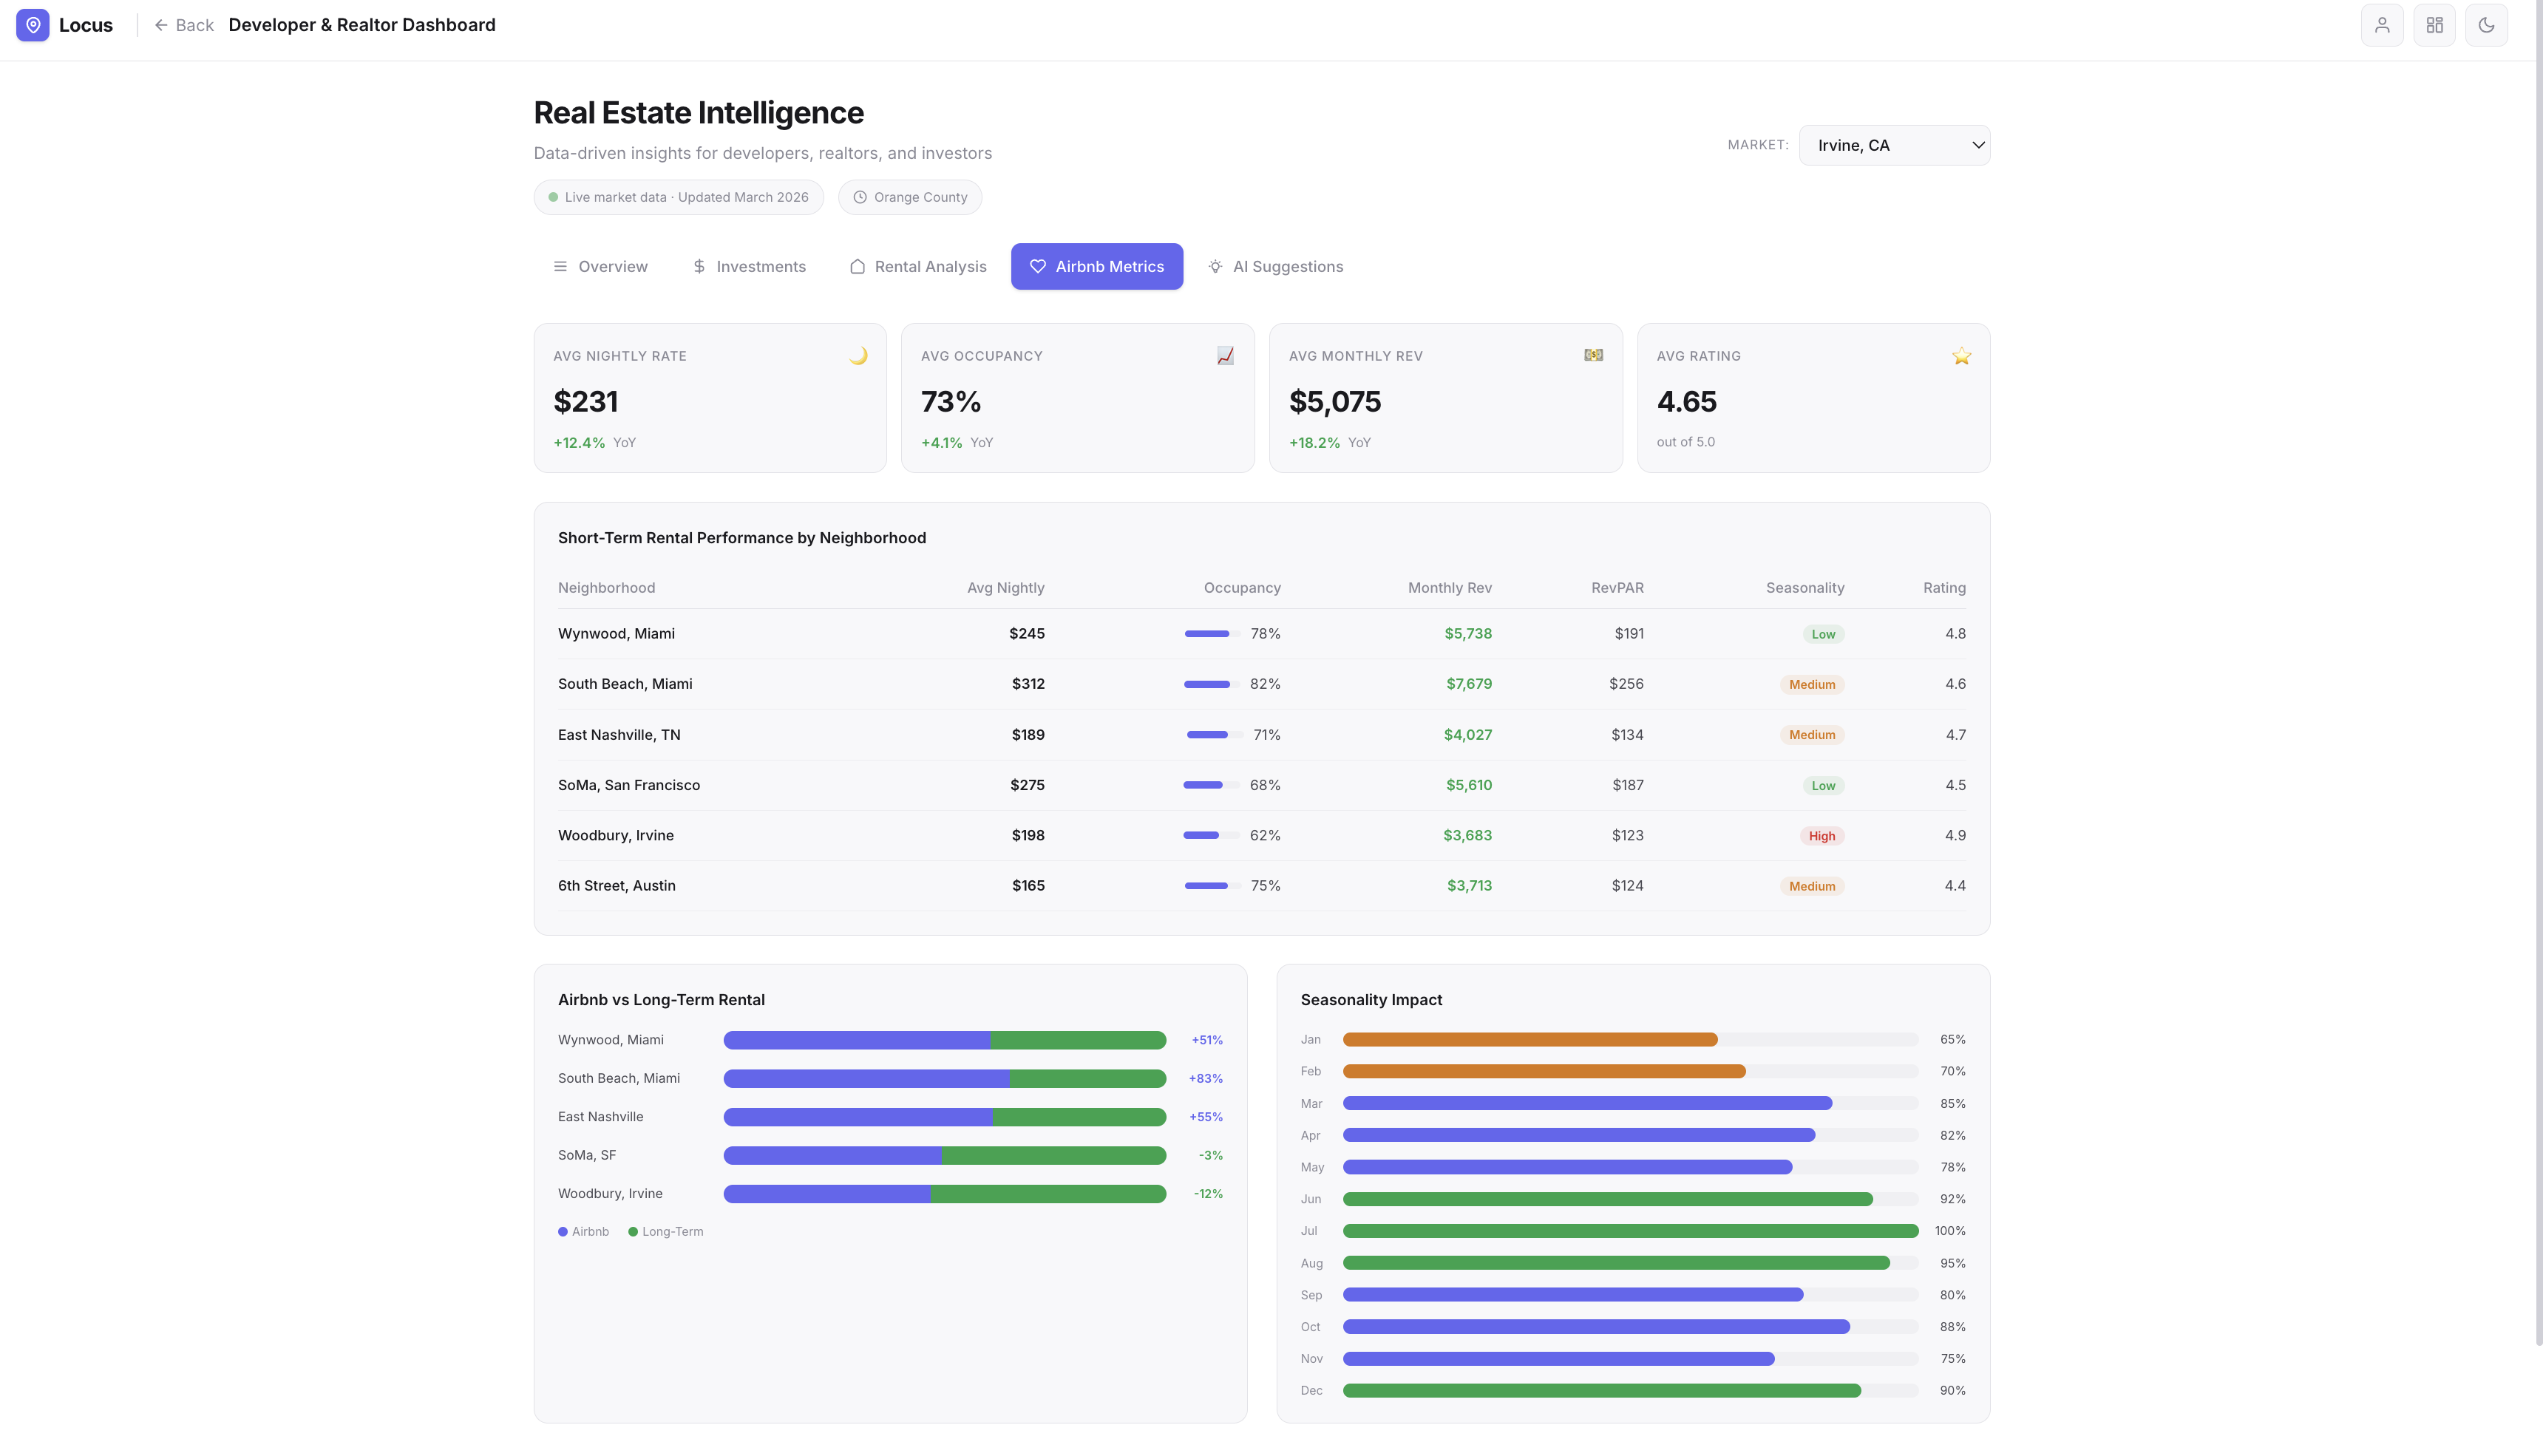Image resolution: width=2543 pixels, height=1456 pixels.
Task: Open the Investments tab
Action: tap(749, 266)
